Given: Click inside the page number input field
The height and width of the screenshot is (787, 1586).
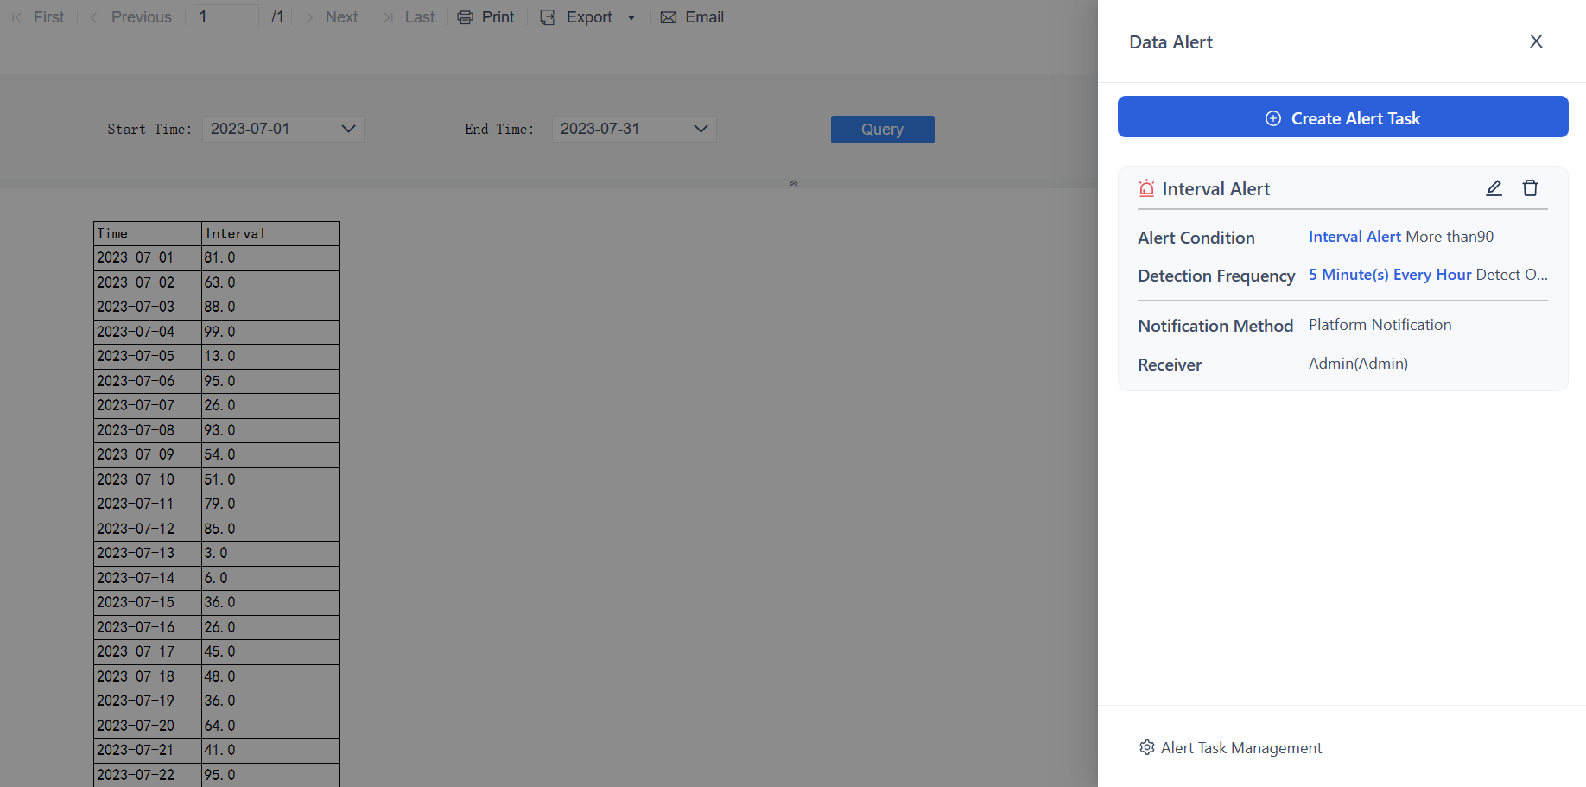Looking at the screenshot, I should coord(225,16).
